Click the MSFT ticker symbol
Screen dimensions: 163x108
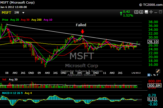click(x=6, y=13)
